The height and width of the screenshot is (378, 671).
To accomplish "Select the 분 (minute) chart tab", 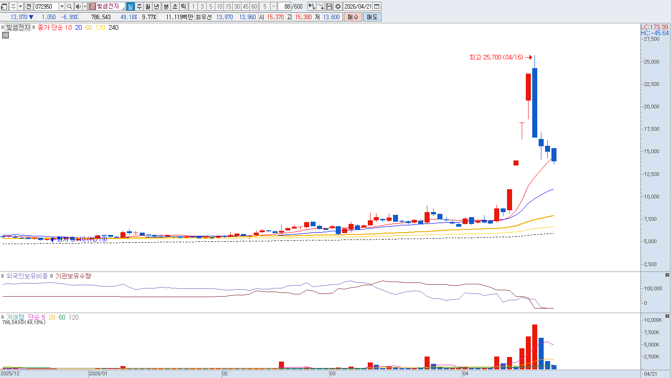I will pyautogui.click(x=166, y=6).
